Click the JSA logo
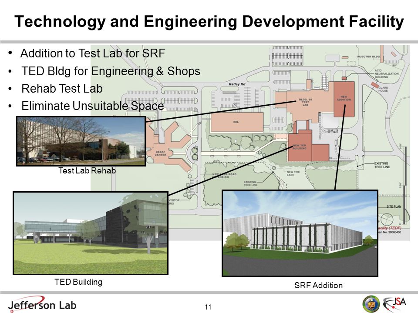Viewport: 418px width, 313px height. tap(395, 303)
